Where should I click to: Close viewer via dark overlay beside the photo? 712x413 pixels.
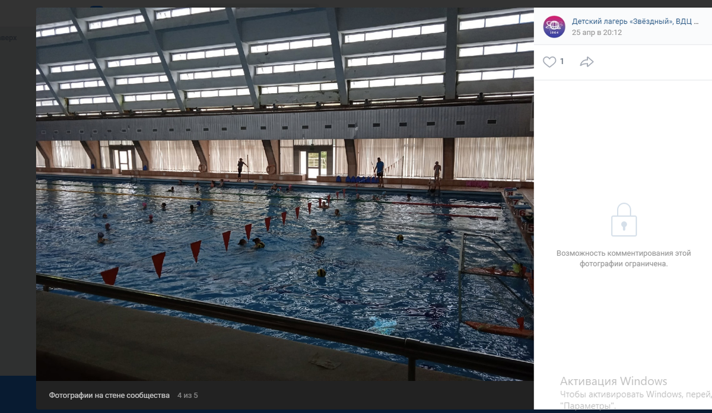point(18,208)
